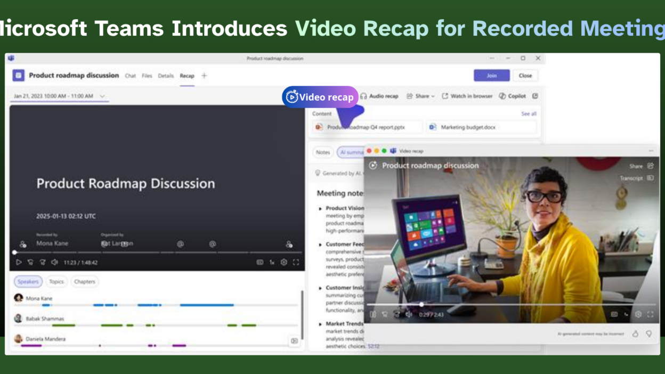Skip backward in the main meeting recording
Image resolution: width=665 pixels, height=374 pixels.
tap(30, 262)
